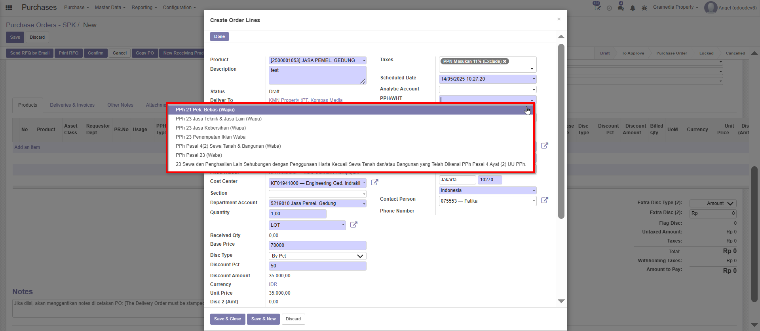This screenshot has width=760, height=331.
Task: Open the Configuration menu
Action: 179,8
